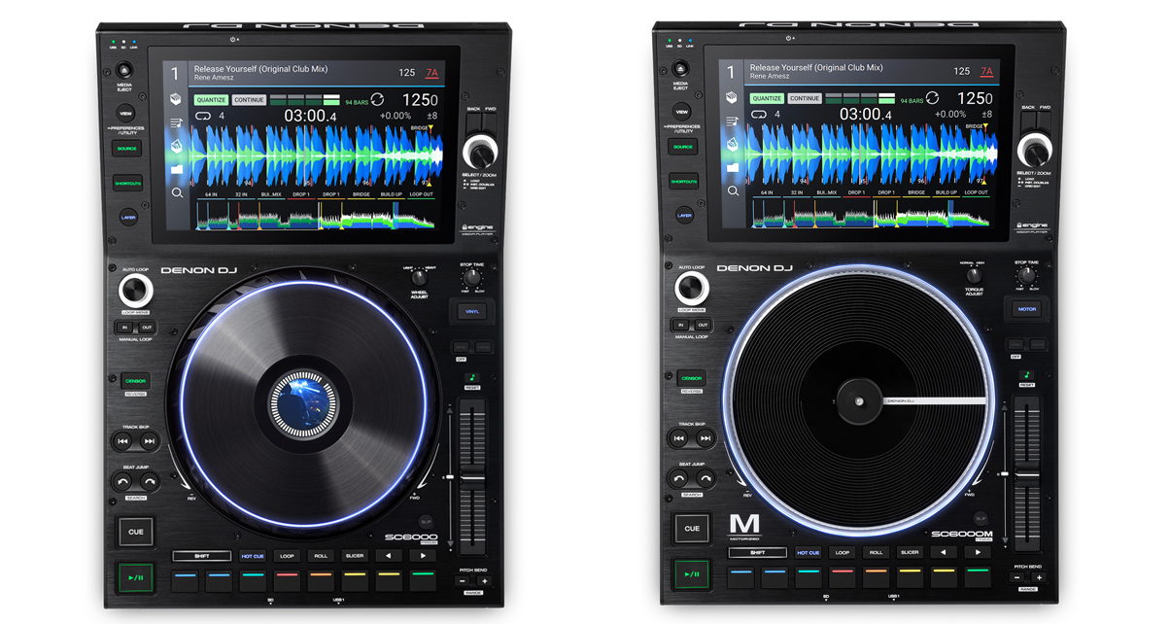
Task: Skip to next track on the SC6000
Action: coord(149,440)
